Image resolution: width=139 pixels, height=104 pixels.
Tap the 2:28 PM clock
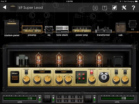pyautogui.click(x=69, y=1)
